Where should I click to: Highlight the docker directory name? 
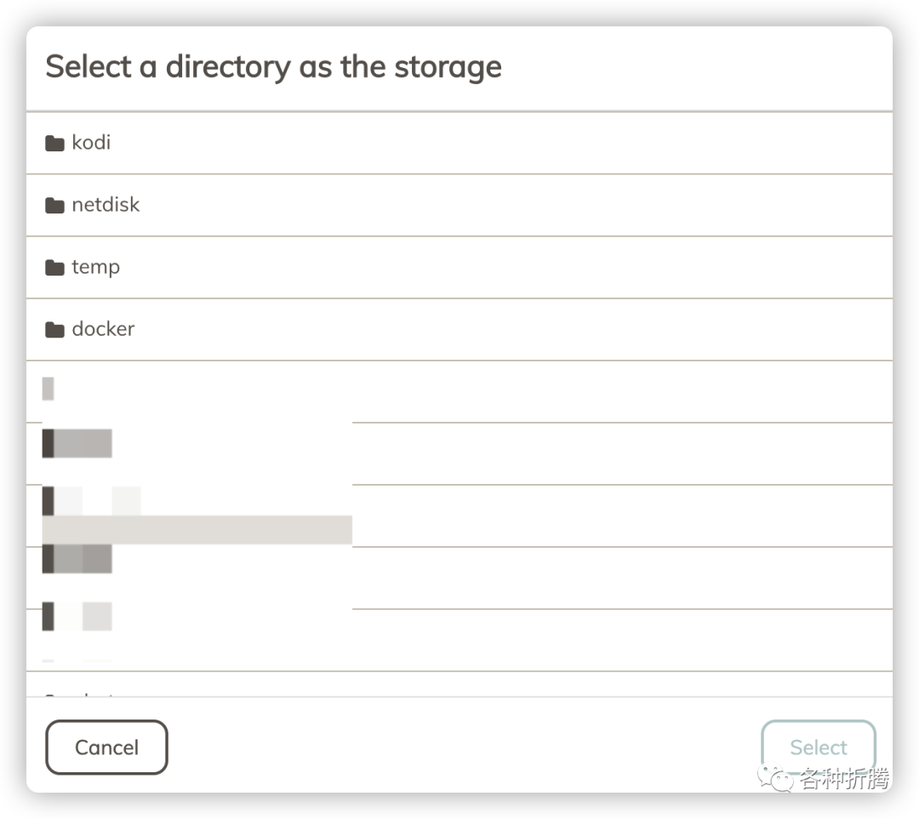click(x=103, y=329)
